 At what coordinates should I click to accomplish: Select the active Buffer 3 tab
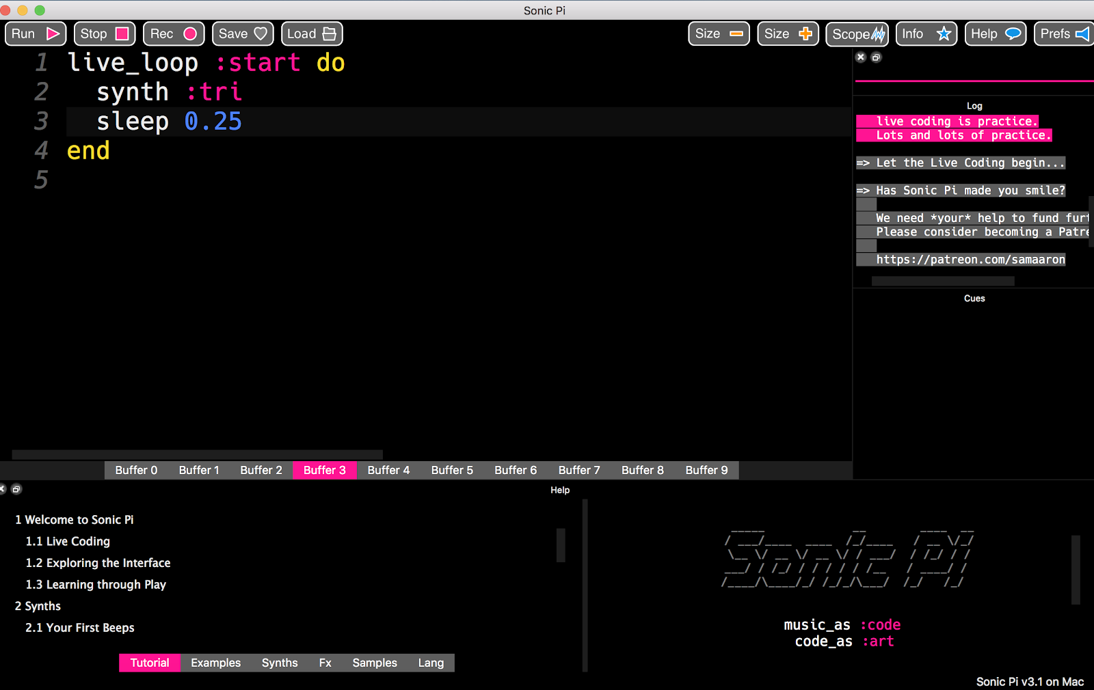[x=325, y=470]
